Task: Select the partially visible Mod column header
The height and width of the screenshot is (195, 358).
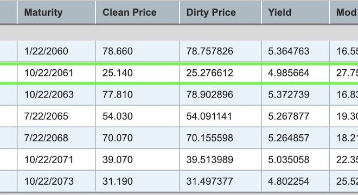Action: coord(344,12)
